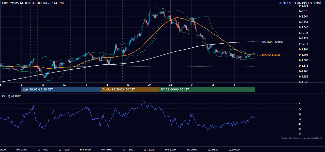The height and width of the screenshot is (152, 325).
Task: Click price axis label 142.454
Action: coord(303,22)
